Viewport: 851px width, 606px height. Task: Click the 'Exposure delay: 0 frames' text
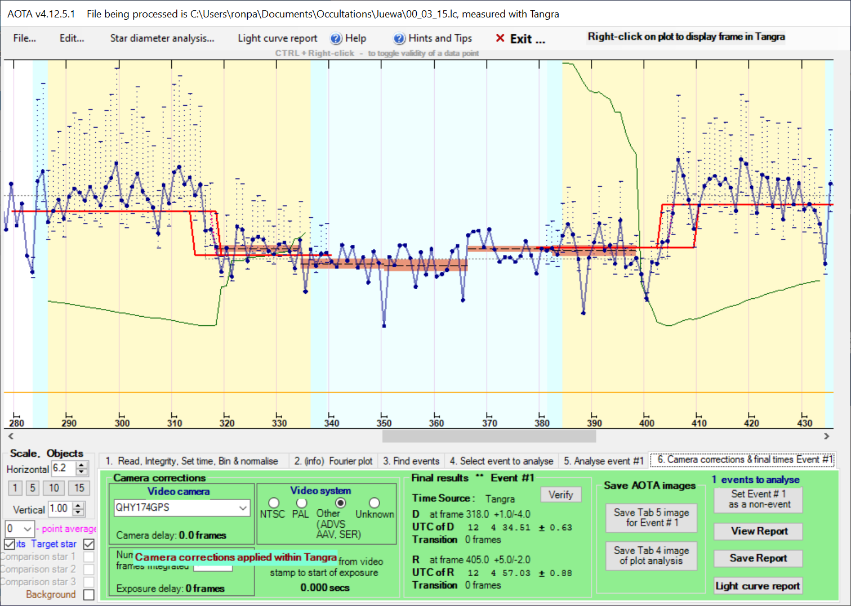tap(170, 589)
